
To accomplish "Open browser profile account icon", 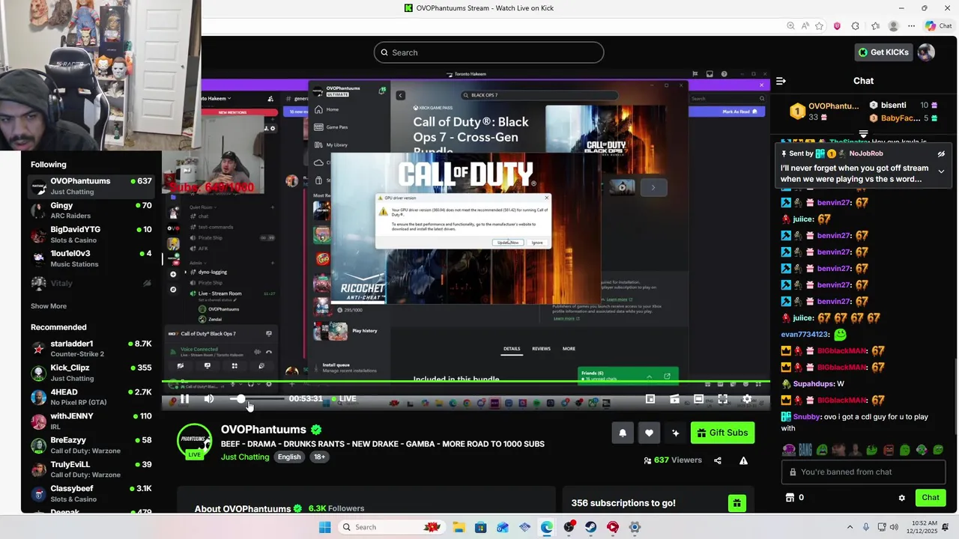I will [x=893, y=25].
